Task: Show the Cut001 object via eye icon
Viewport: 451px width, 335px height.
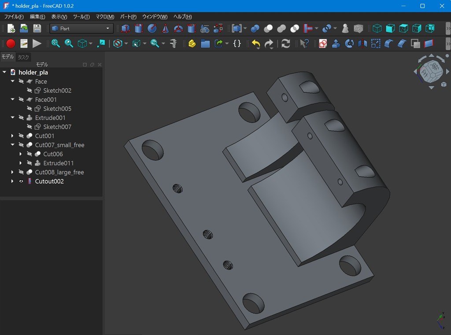Action: tap(21, 136)
